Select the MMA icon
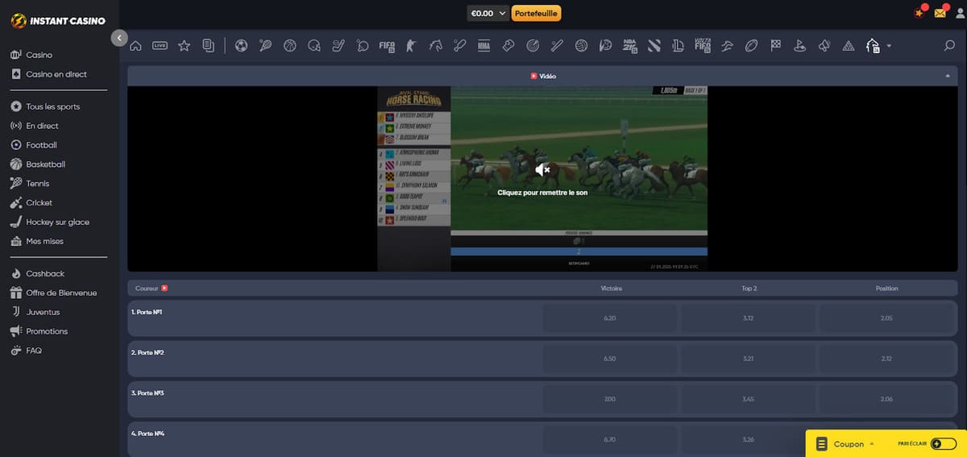Screen dimensions: 967x457 coord(483,46)
